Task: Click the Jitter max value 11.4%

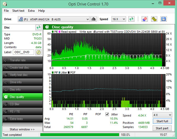Action: (x=114, y=123)
